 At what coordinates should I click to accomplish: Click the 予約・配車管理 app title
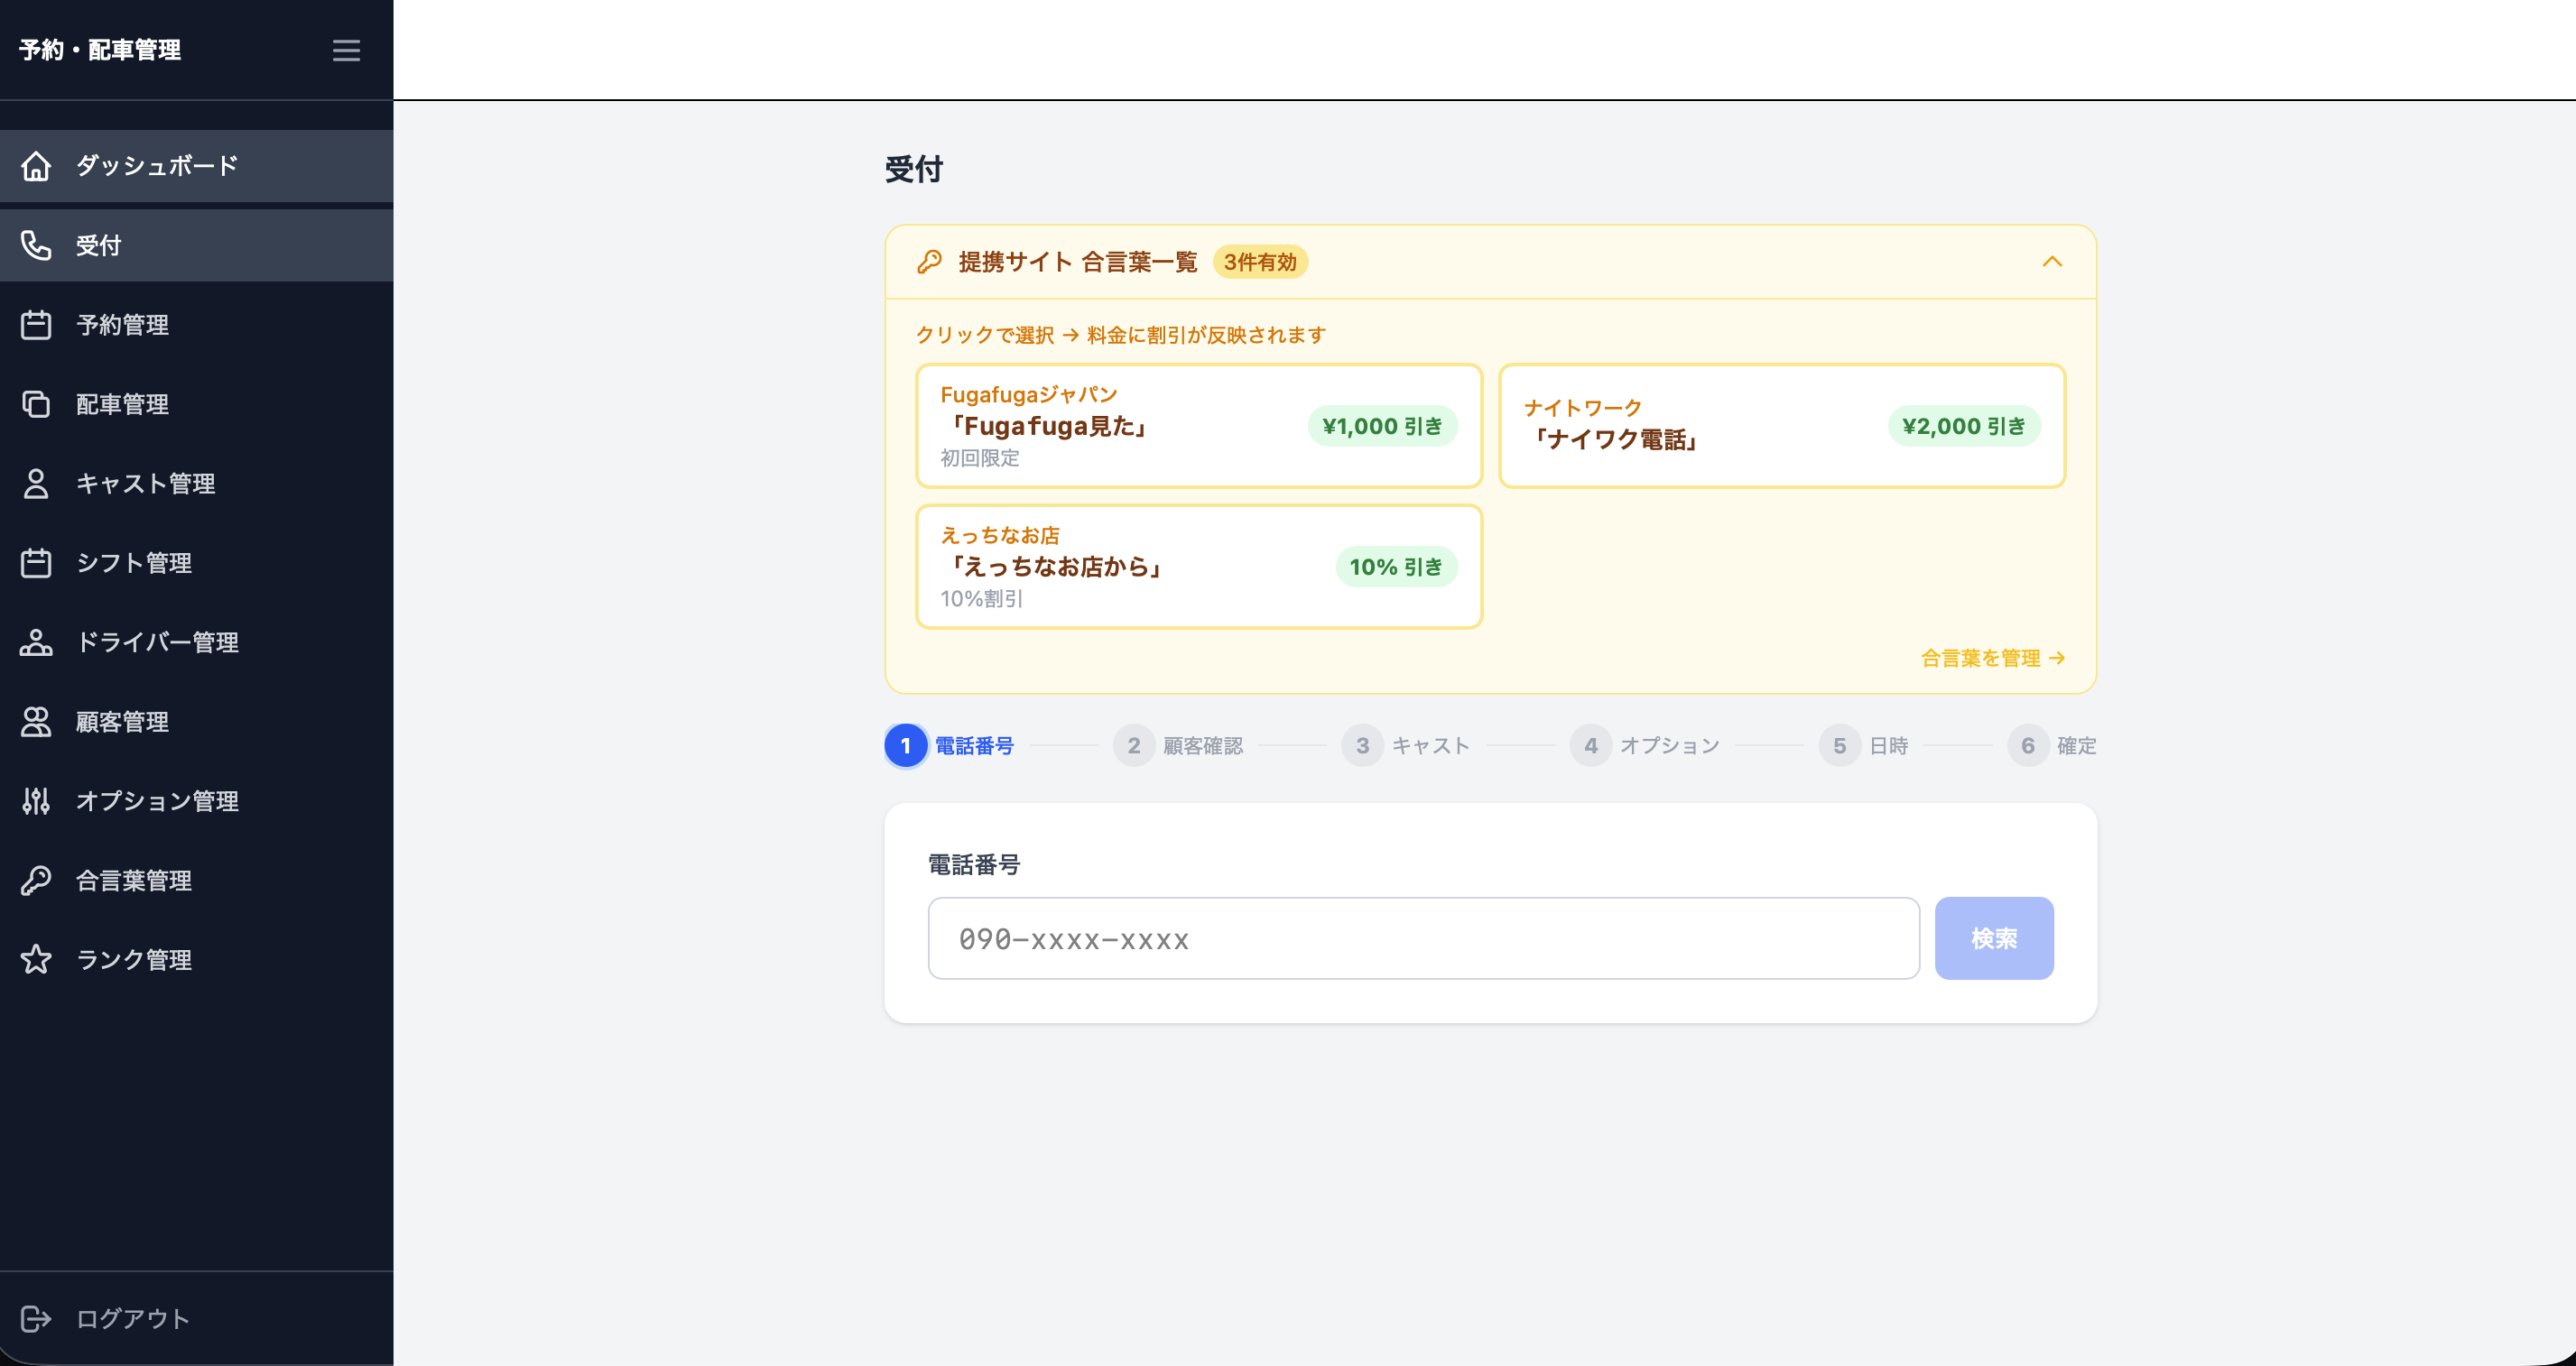[100, 50]
